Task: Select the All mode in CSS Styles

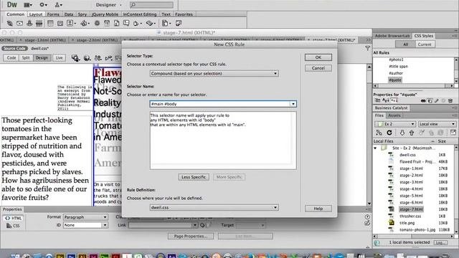Action: point(405,44)
